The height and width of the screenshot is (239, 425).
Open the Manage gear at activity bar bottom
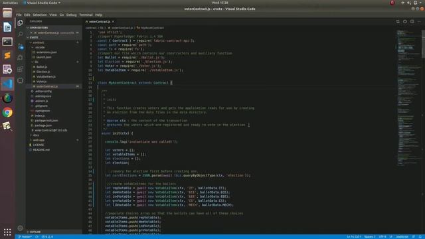pyautogui.click(x=20, y=228)
